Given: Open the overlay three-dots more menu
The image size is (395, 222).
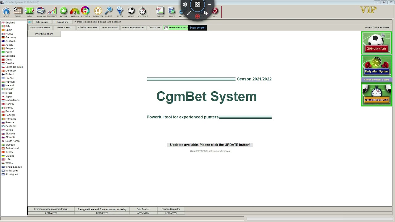Looking at the screenshot, I should 209,5.
